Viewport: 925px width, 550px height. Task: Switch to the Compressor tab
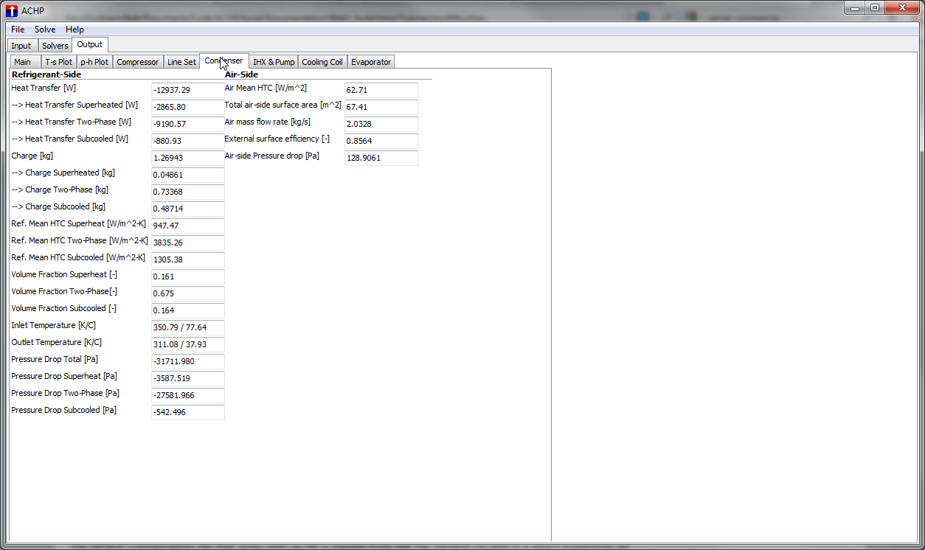coord(138,62)
